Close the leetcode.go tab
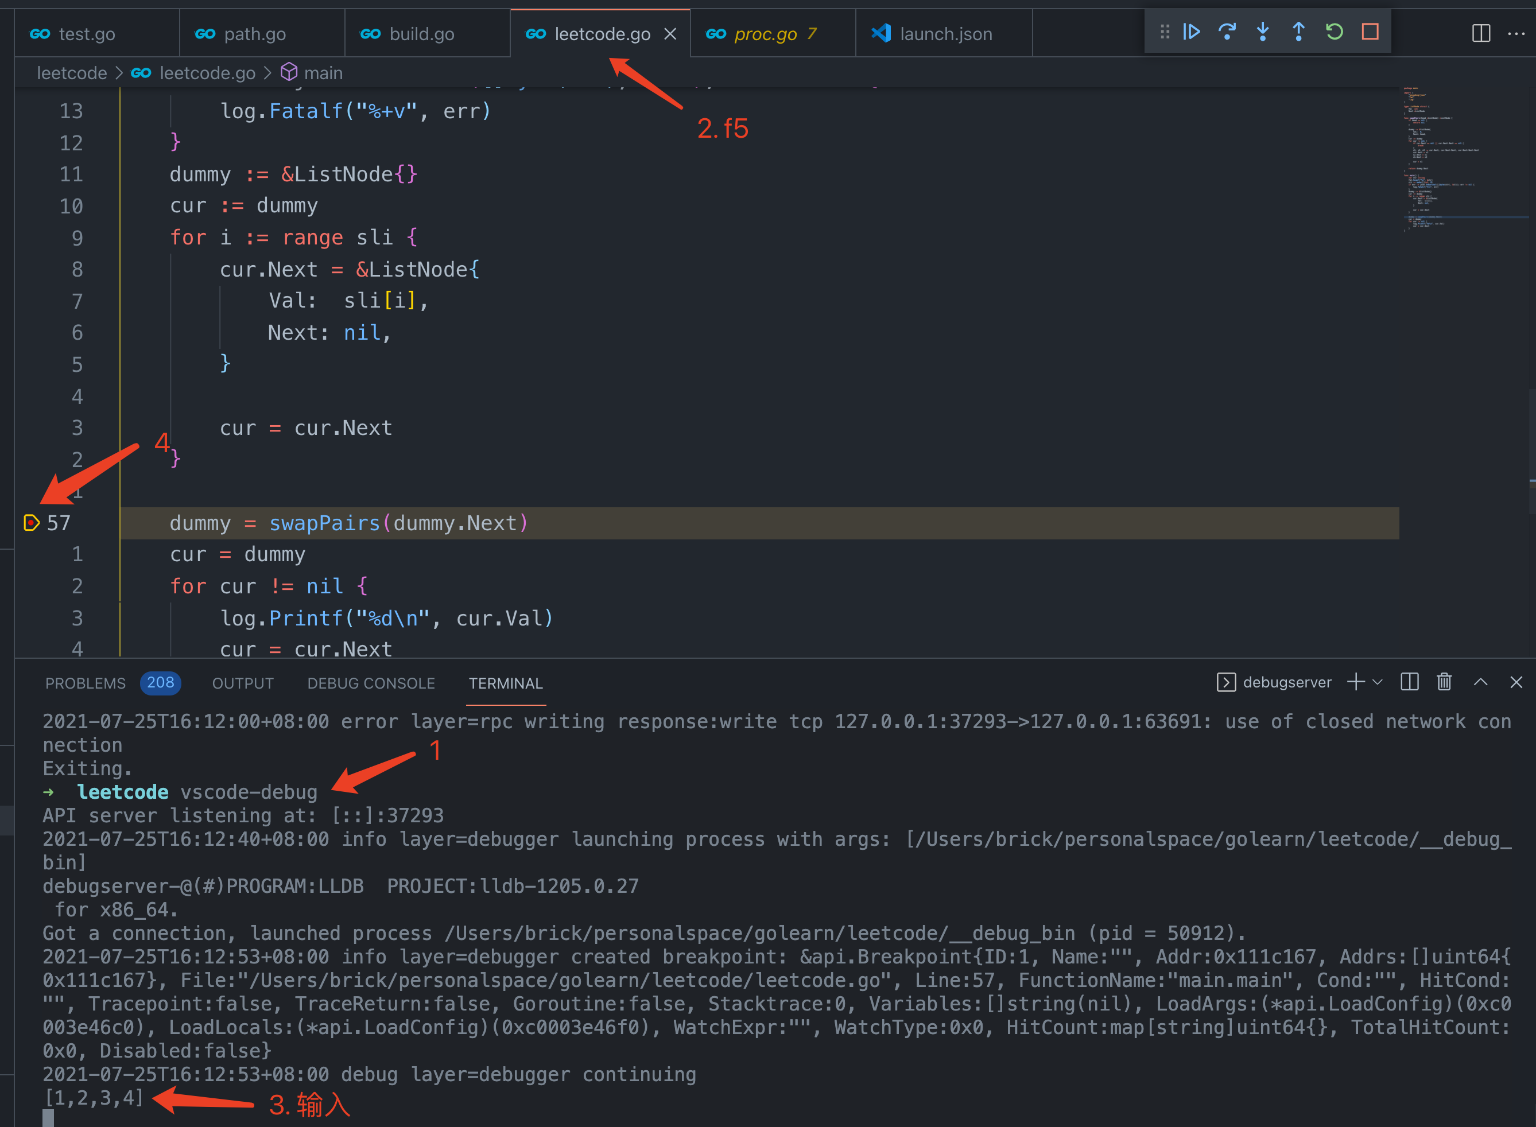The width and height of the screenshot is (1536, 1127). click(x=670, y=33)
